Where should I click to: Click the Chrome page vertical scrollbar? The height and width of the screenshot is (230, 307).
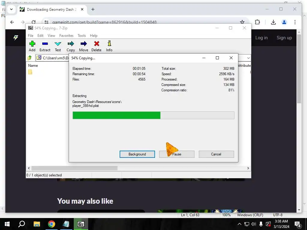(x=299, y=69)
